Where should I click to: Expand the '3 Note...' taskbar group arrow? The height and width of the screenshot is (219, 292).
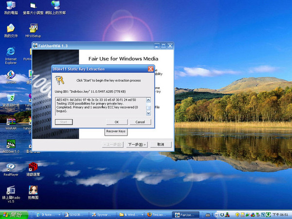(x=59, y=215)
